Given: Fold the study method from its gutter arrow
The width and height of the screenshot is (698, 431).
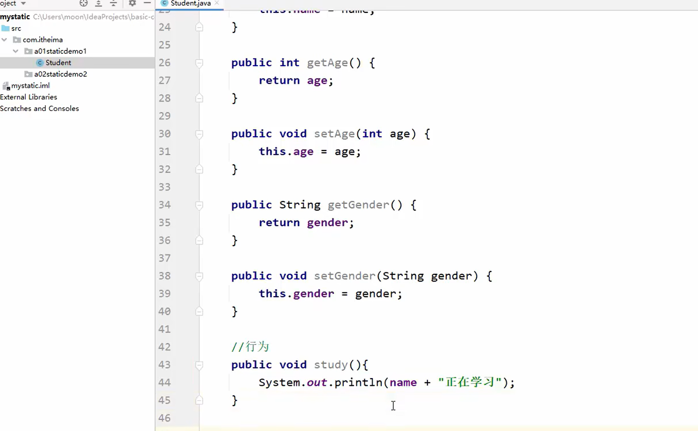Looking at the screenshot, I should tap(199, 365).
